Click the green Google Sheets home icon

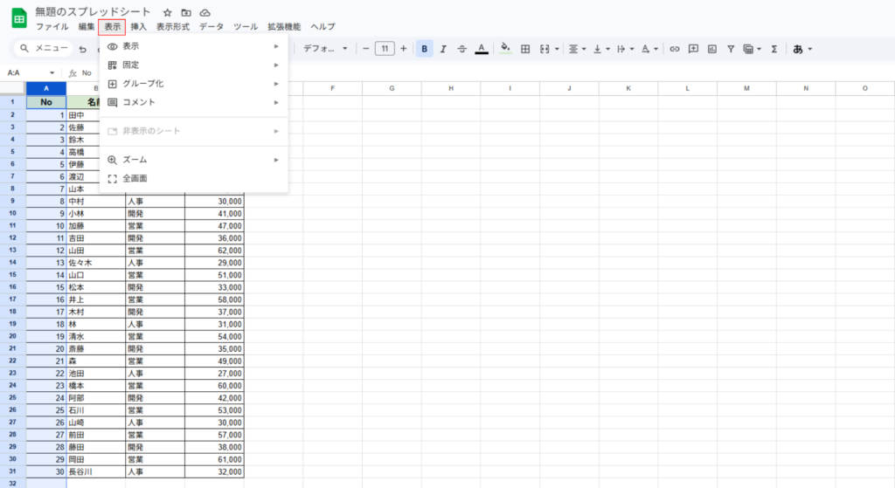tap(17, 18)
